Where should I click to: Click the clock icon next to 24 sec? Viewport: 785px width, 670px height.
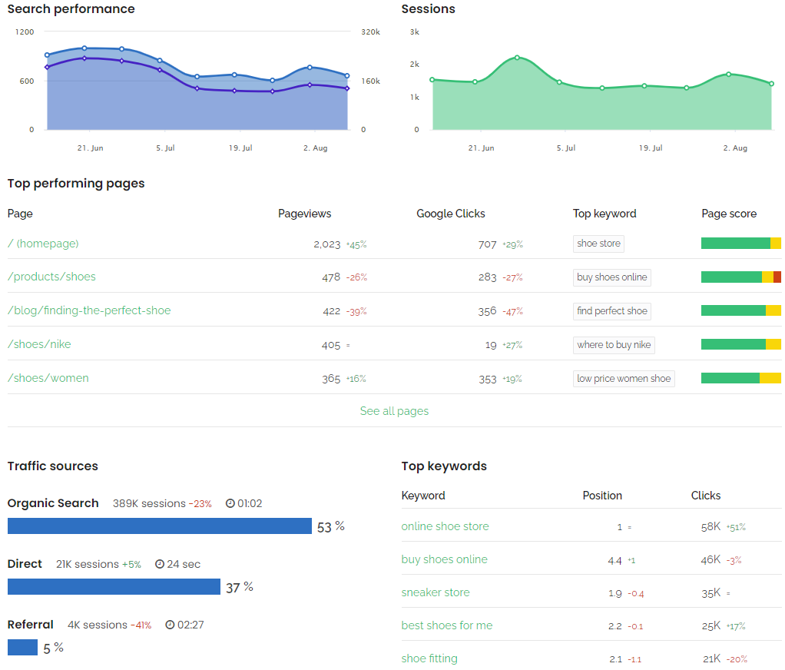click(160, 564)
